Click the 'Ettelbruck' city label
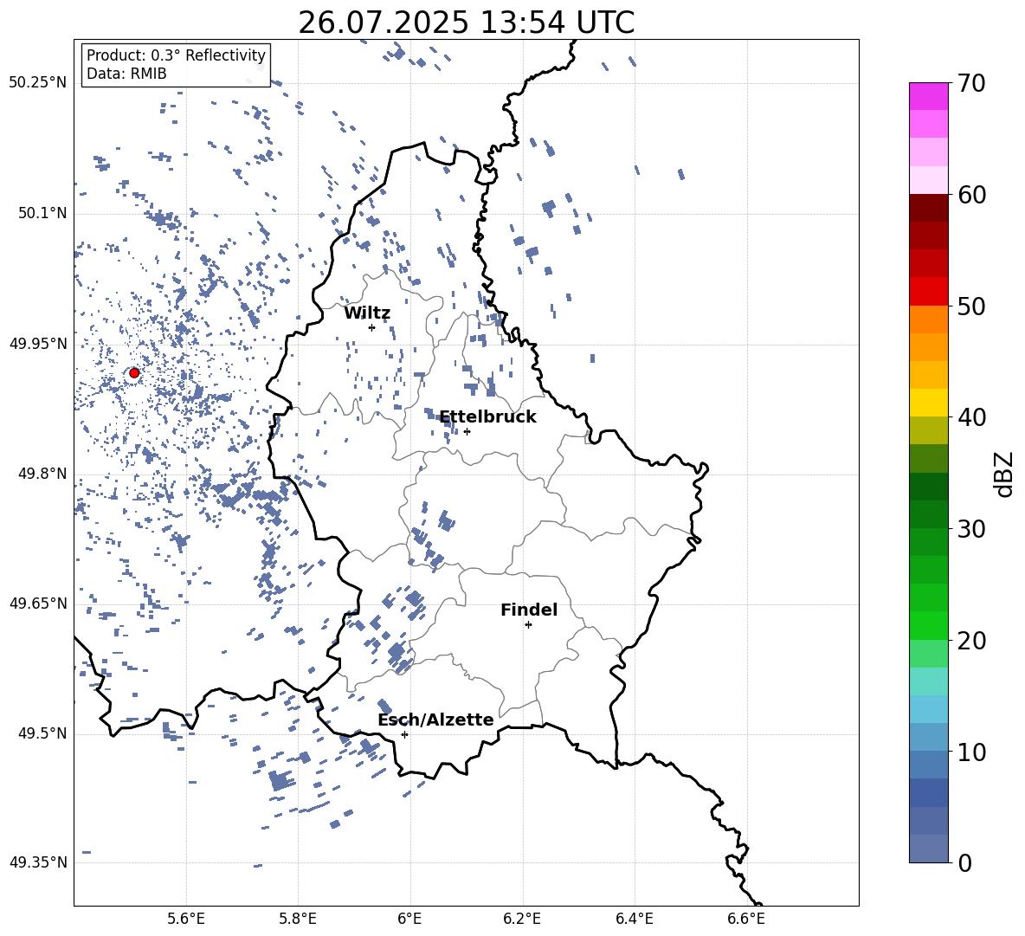 (x=487, y=417)
